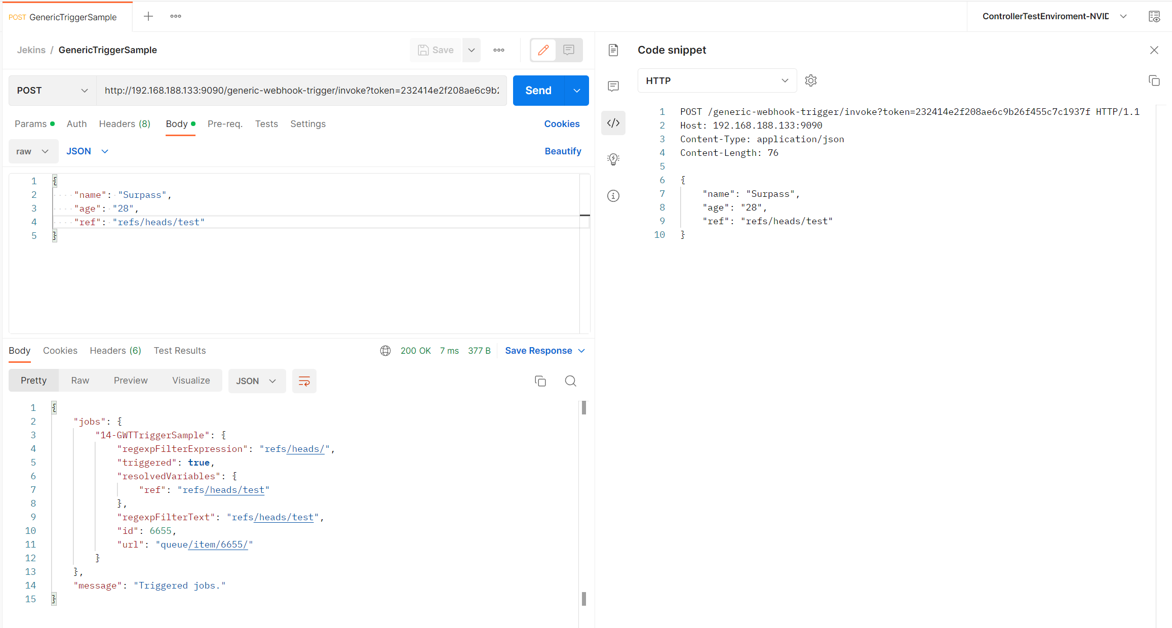The image size is (1172, 628).
Task: Open the Cookies link
Action: 562,124
